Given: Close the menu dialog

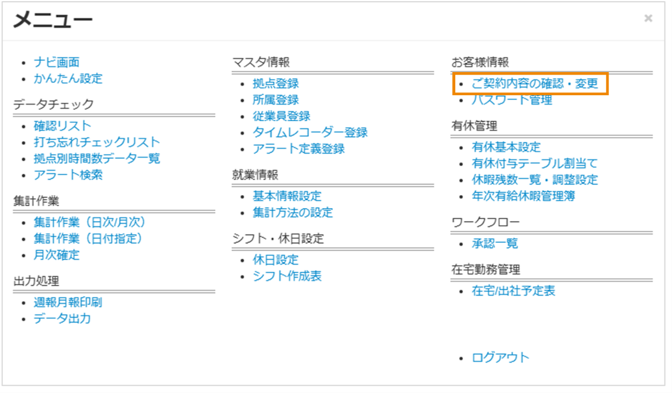Looking at the screenshot, I should pyautogui.click(x=648, y=18).
